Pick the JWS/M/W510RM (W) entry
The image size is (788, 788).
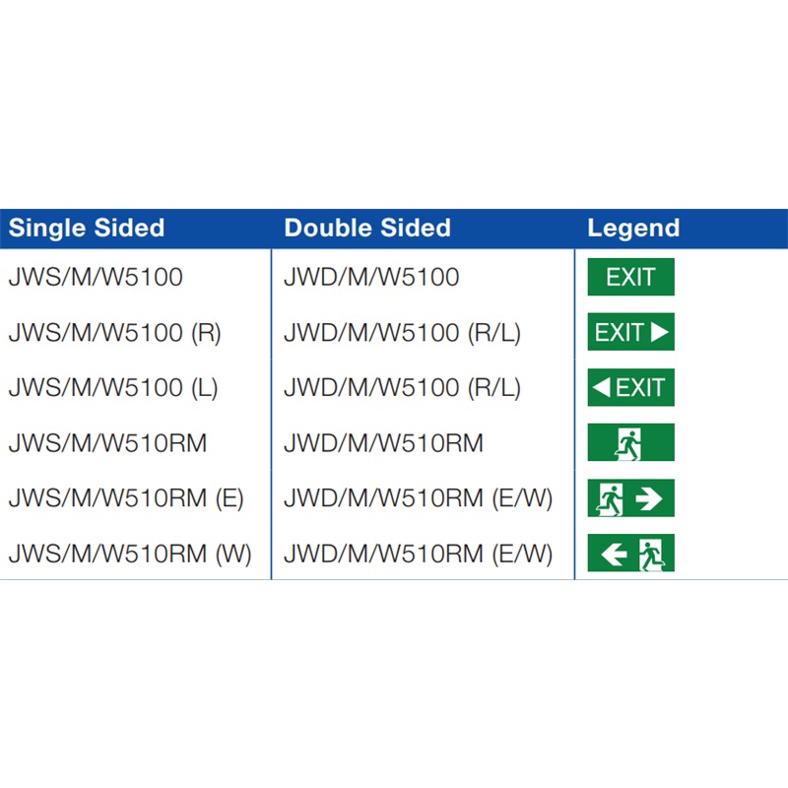[x=130, y=554]
